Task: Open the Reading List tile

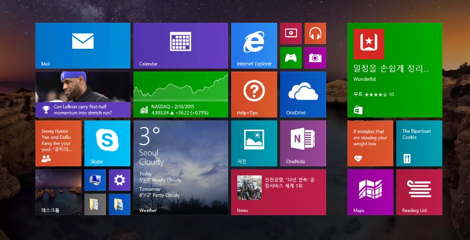Action: pos(419,192)
